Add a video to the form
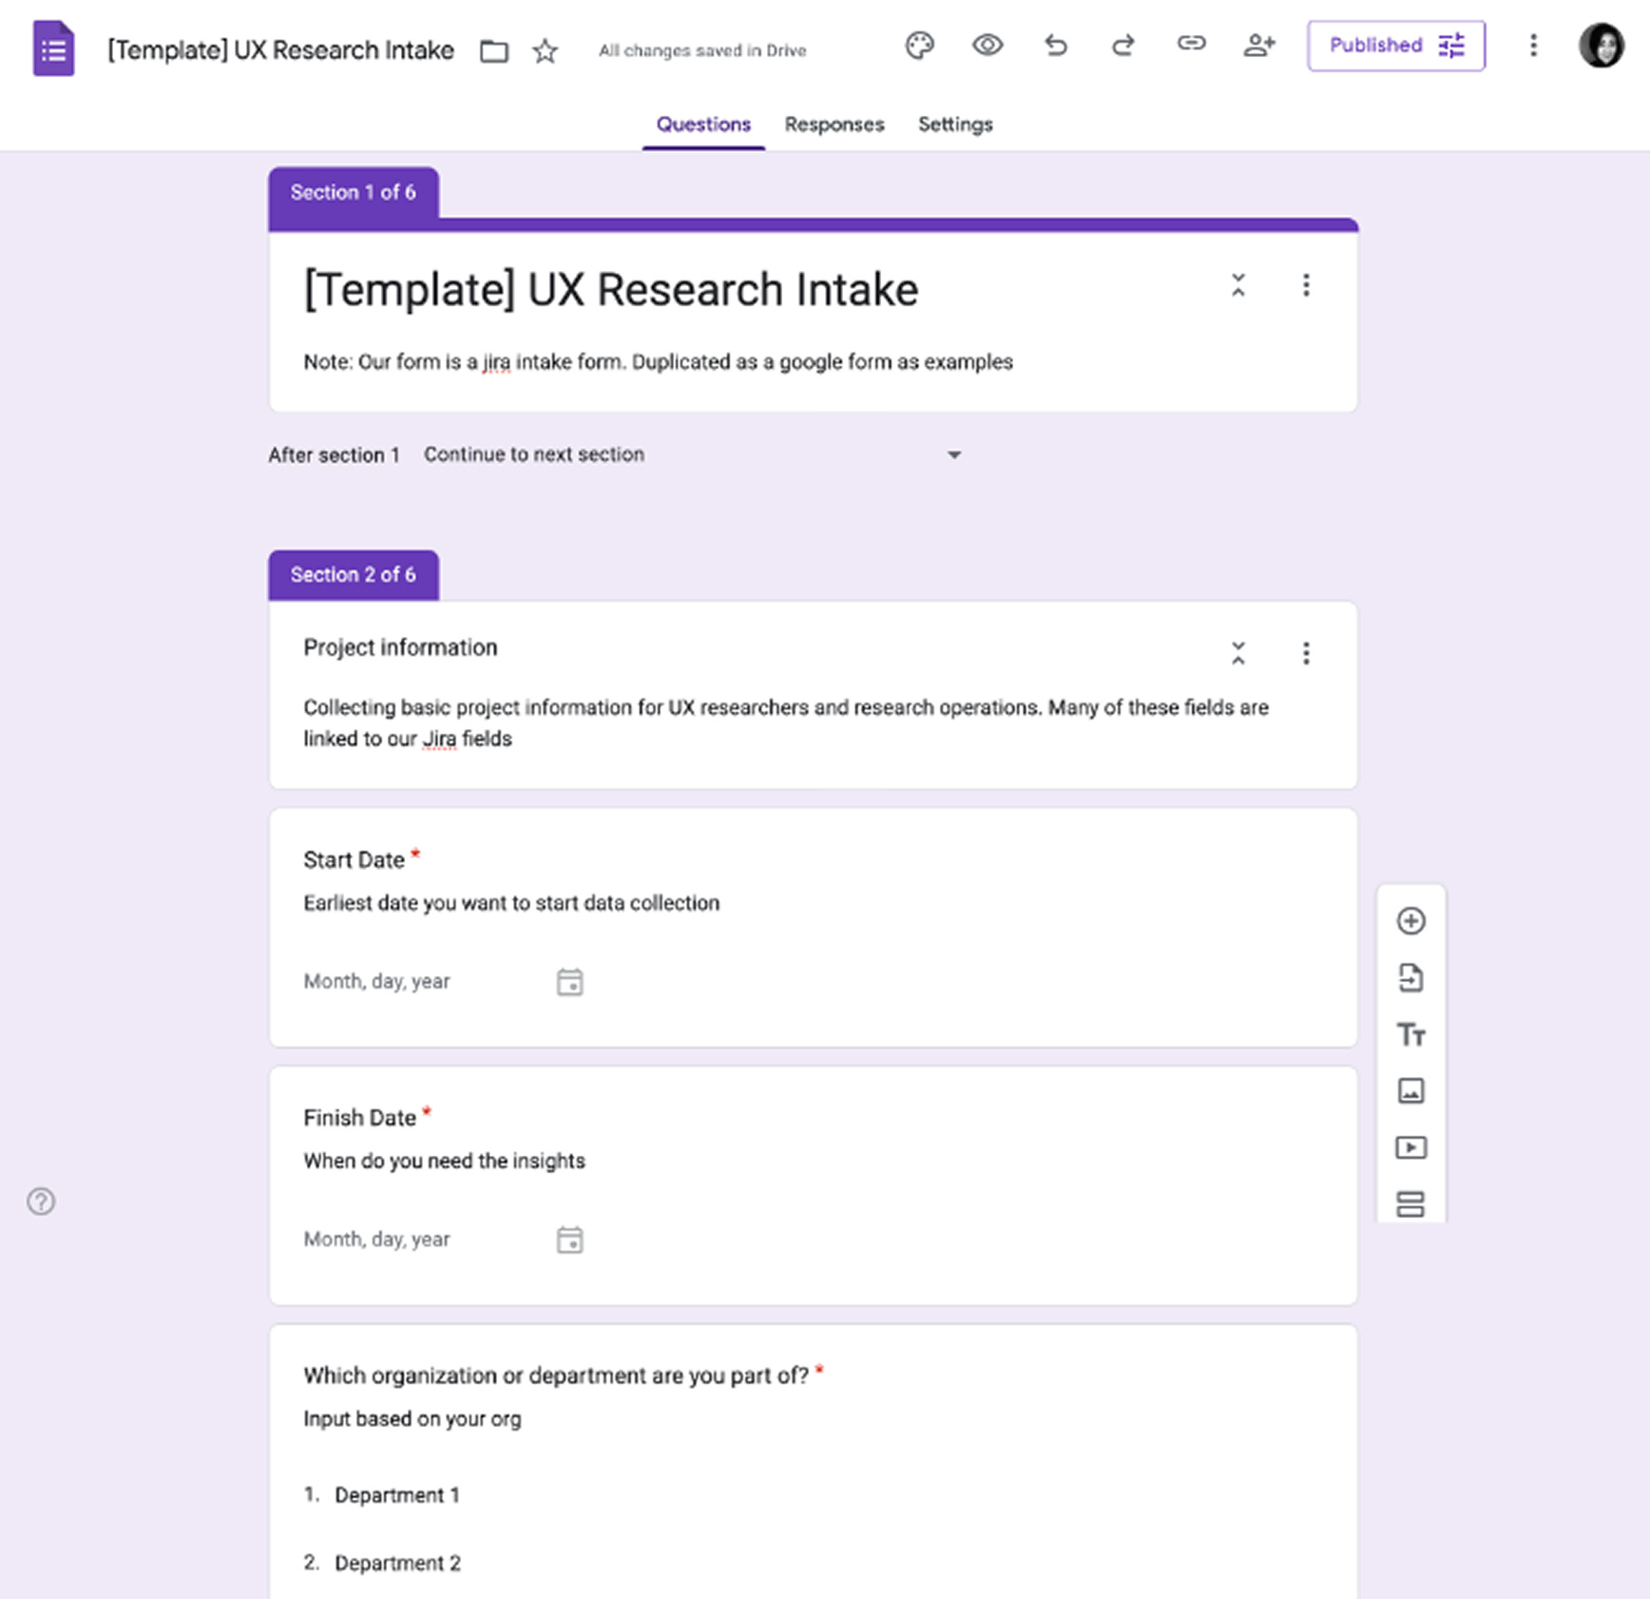The height and width of the screenshot is (1599, 1650). pos(1412,1147)
